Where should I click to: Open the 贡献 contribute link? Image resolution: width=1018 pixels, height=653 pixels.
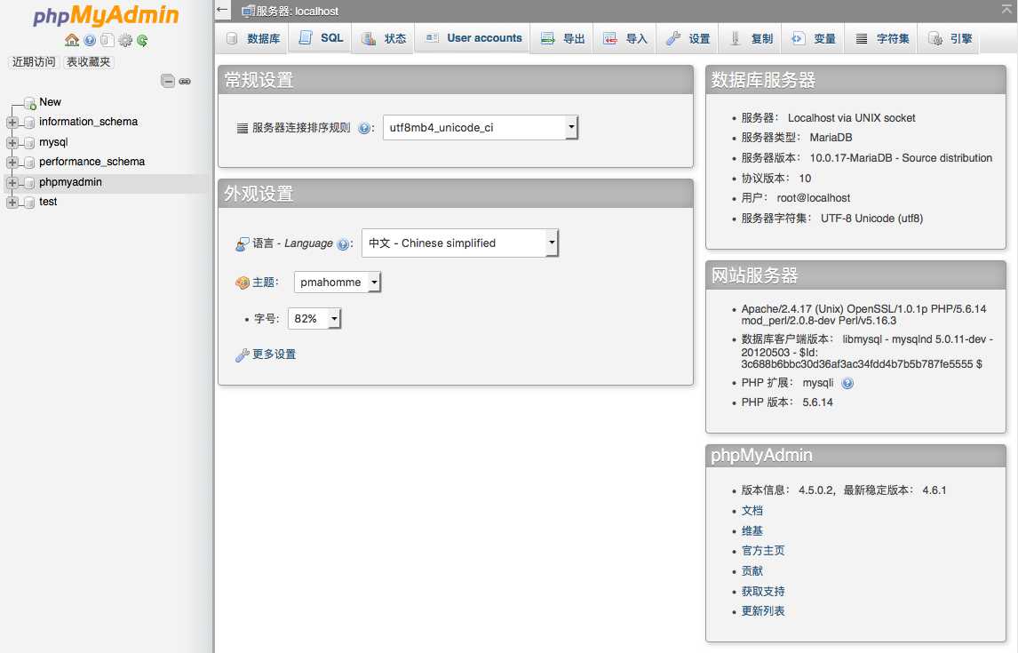click(752, 570)
